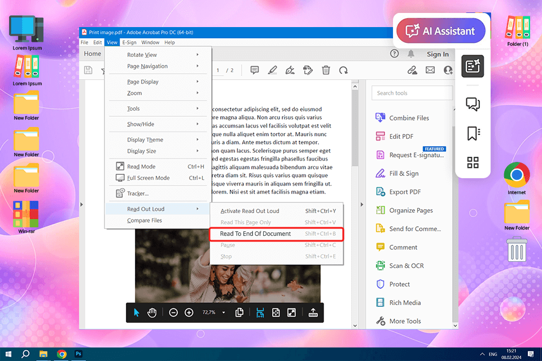The height and width of the screenshot is (361, 542).
Task: Select the Sign document pen icon
Action: tap(290, 70)
